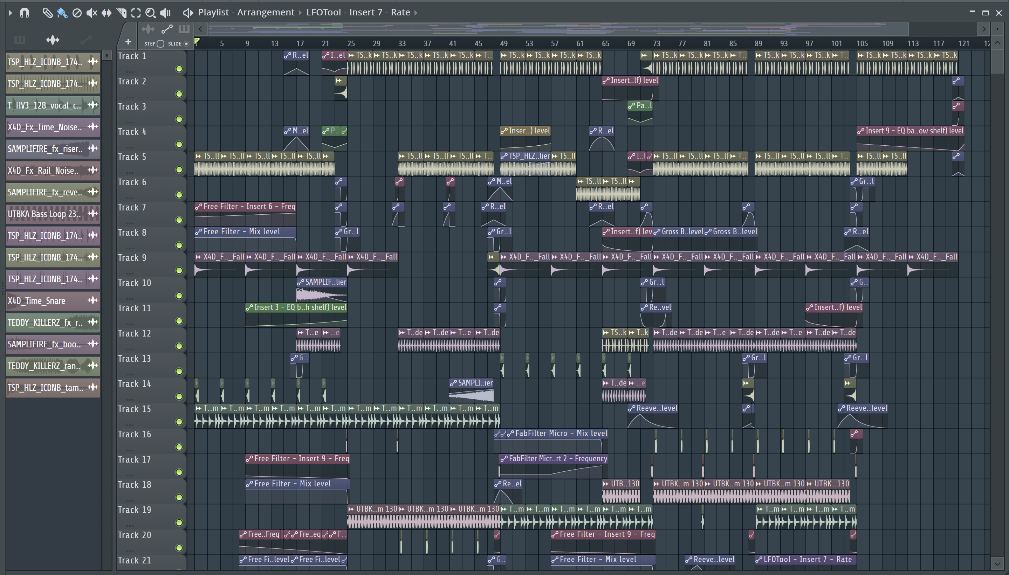Show pattern clips in the picker panel
The width and height of the screenshot is (1009, 575).
coord(19,40)
